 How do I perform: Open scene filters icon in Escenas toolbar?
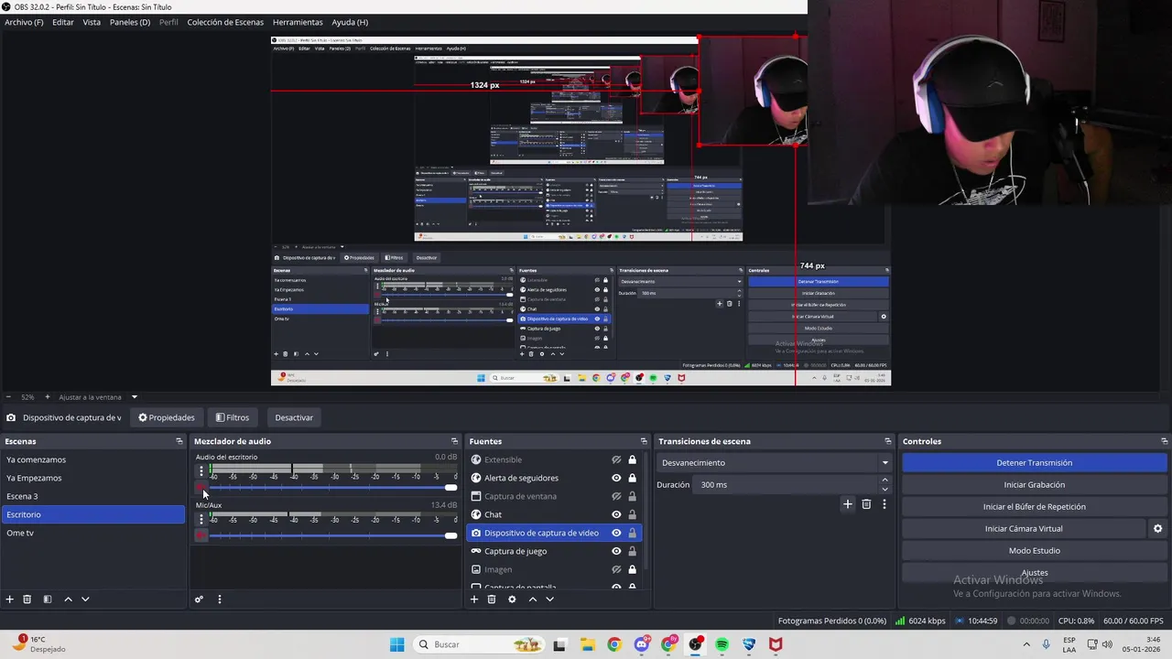tap(48, 600)
